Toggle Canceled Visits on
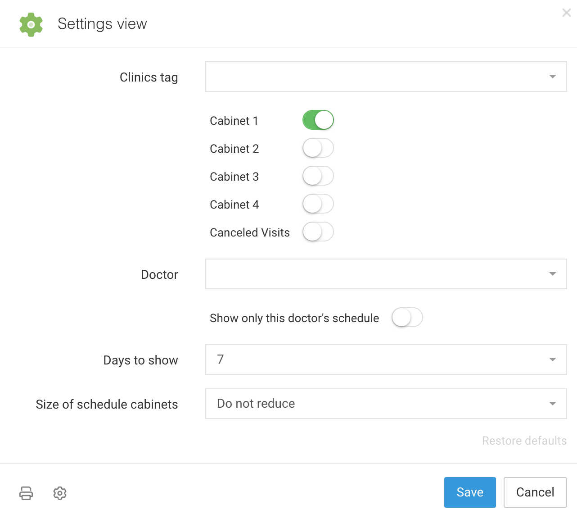This screenshot has width=577, height=519. tap(318, 232)
